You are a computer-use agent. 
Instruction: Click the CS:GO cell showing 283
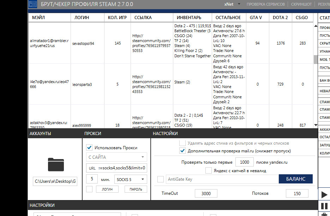pyautogui.click(x=302, y=43)
